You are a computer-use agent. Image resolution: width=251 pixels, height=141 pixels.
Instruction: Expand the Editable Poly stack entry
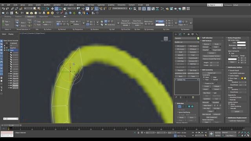176,80
